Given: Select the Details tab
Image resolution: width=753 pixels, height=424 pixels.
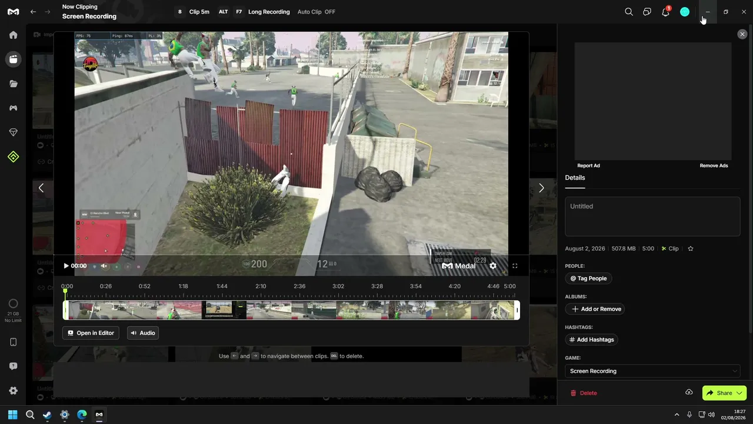Looking at the screenshot, I should (x=575, y=178).
